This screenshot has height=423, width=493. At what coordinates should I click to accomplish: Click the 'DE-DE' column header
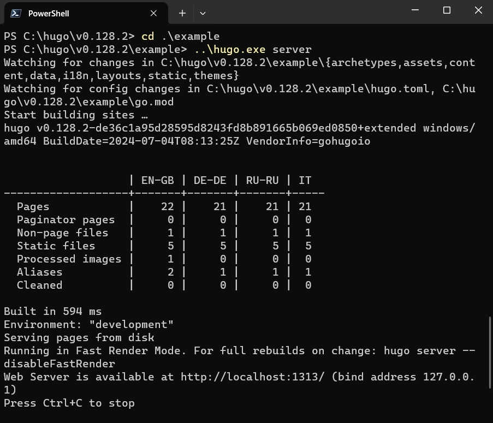[x=210, y=180]
